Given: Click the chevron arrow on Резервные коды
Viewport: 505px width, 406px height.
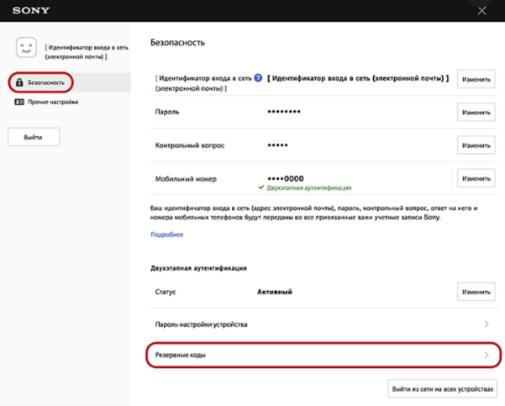Looking at the screenshot, I should [487, 356].
